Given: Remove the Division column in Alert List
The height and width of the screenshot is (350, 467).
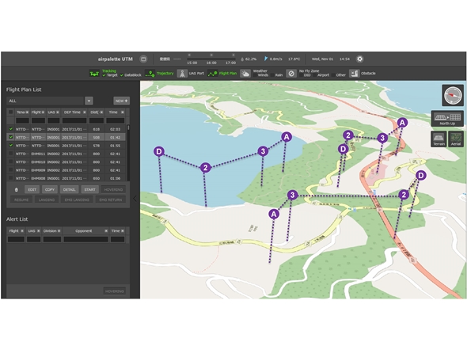Looking at the screenshot, I should (x=59, y=231).
